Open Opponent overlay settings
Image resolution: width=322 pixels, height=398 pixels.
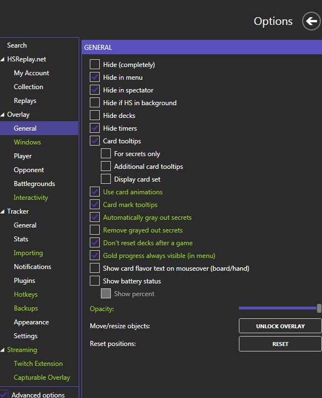(29, 170)
